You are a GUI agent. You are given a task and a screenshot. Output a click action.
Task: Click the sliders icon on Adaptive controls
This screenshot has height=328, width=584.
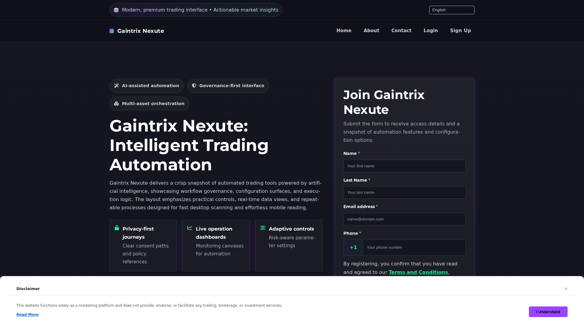[263, 228]
